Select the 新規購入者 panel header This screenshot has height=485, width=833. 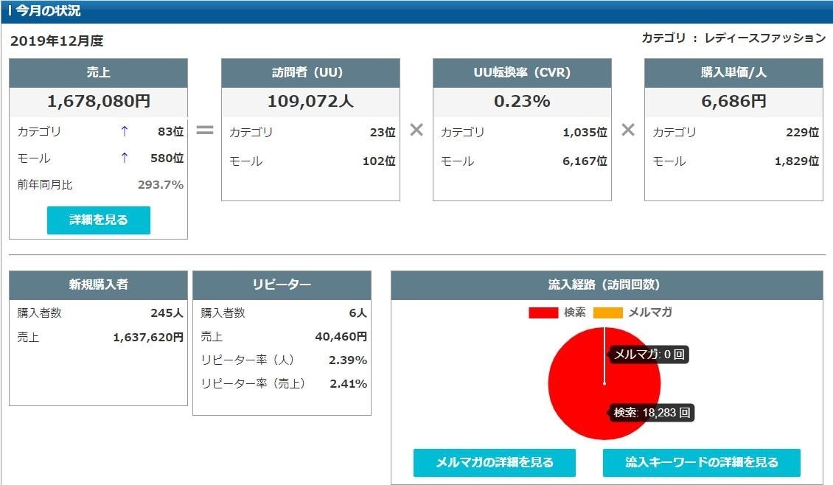[x=98, y=285]
